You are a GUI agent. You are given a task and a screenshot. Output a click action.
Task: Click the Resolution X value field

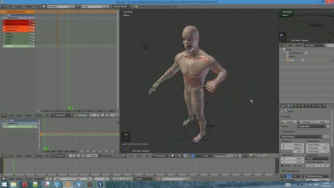pyautogui.click(x=292, y=145)
